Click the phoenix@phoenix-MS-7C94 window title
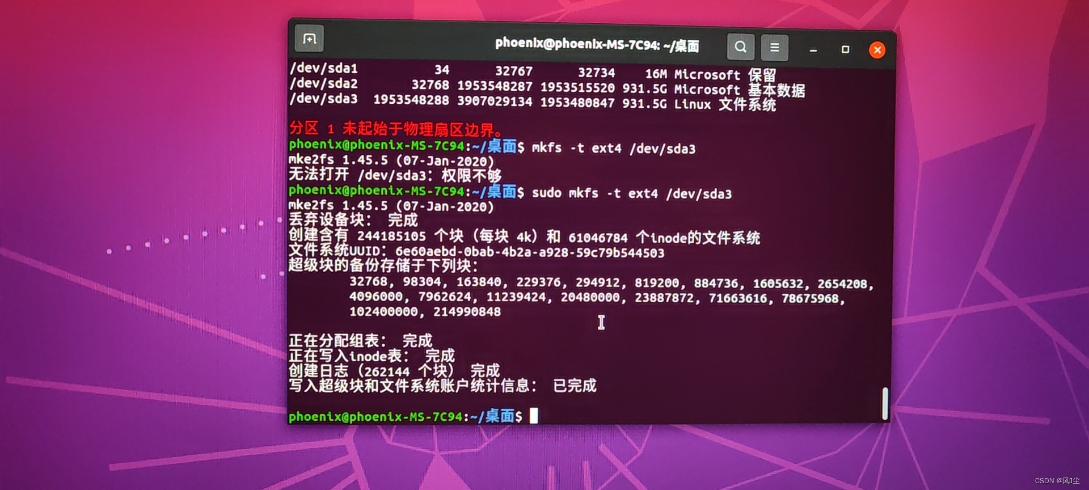 pyautogui.click(x=597, y=44)
